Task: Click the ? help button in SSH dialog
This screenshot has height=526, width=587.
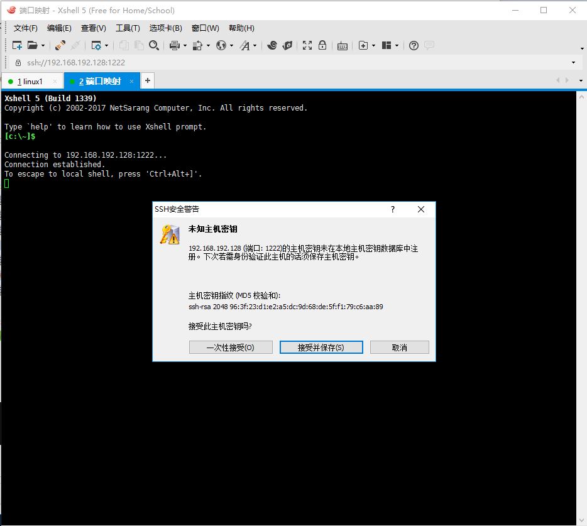Action: tap(393, 209)
